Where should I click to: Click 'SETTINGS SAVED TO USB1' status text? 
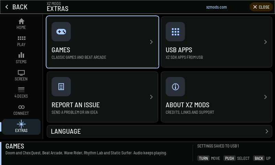pos(218,146)
